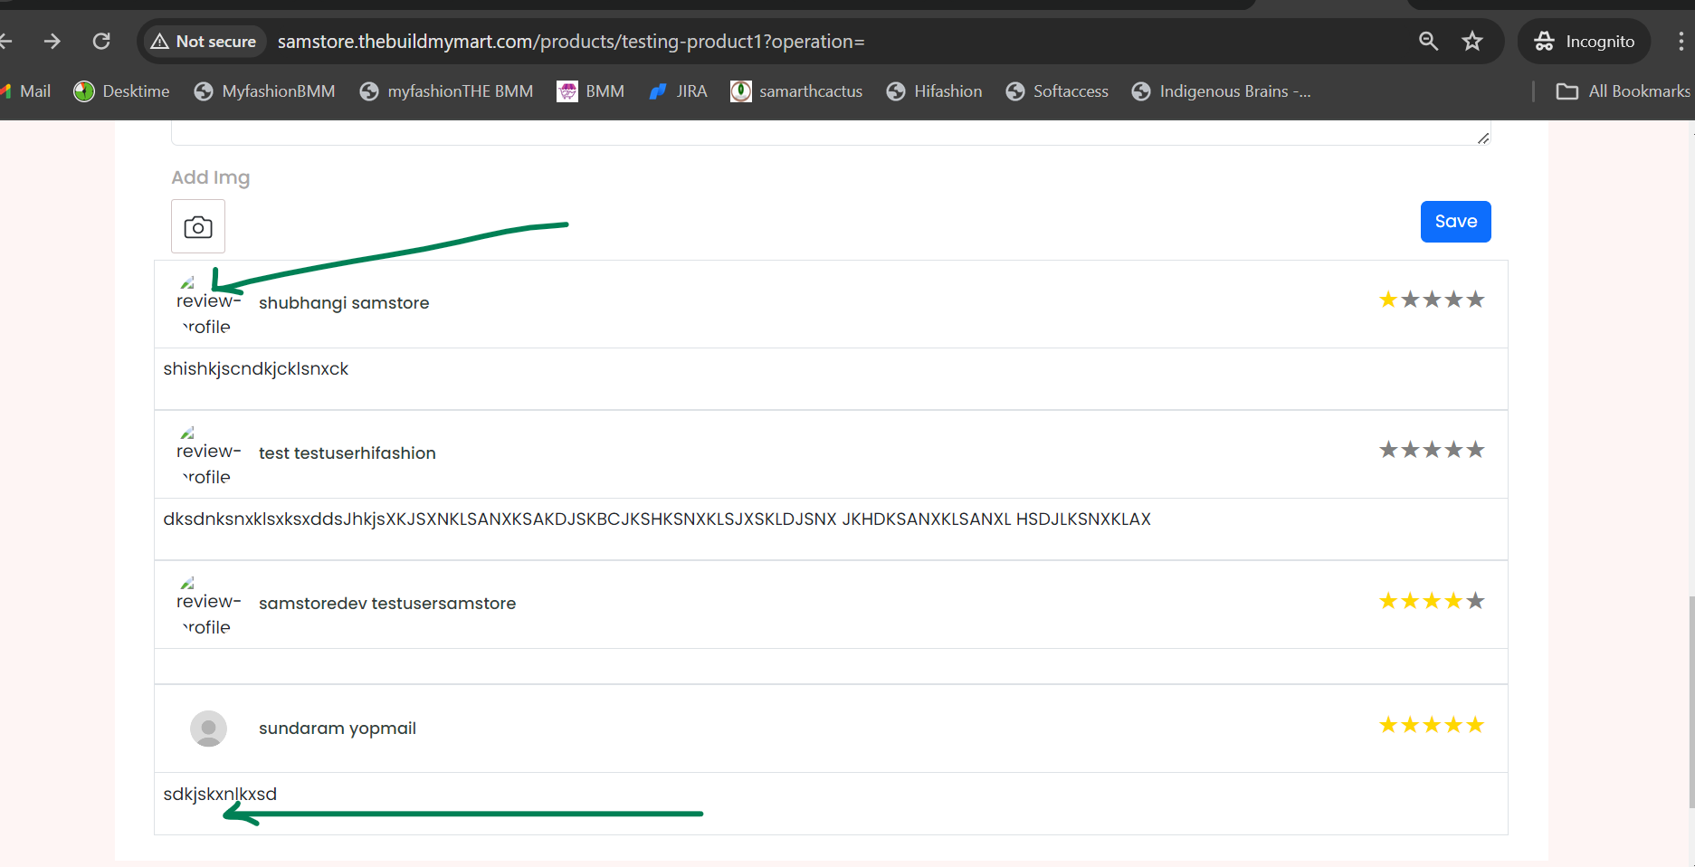Open the Desktime bookmark

122,91
